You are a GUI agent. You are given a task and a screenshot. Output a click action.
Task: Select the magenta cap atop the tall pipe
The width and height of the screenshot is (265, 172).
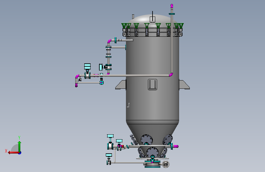(x=172, y=6)
